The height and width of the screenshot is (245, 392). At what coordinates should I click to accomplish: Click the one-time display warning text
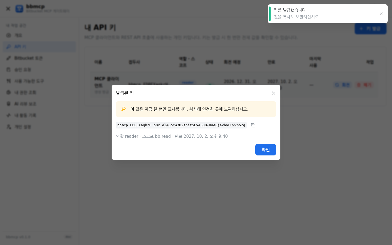pos(189,109)
